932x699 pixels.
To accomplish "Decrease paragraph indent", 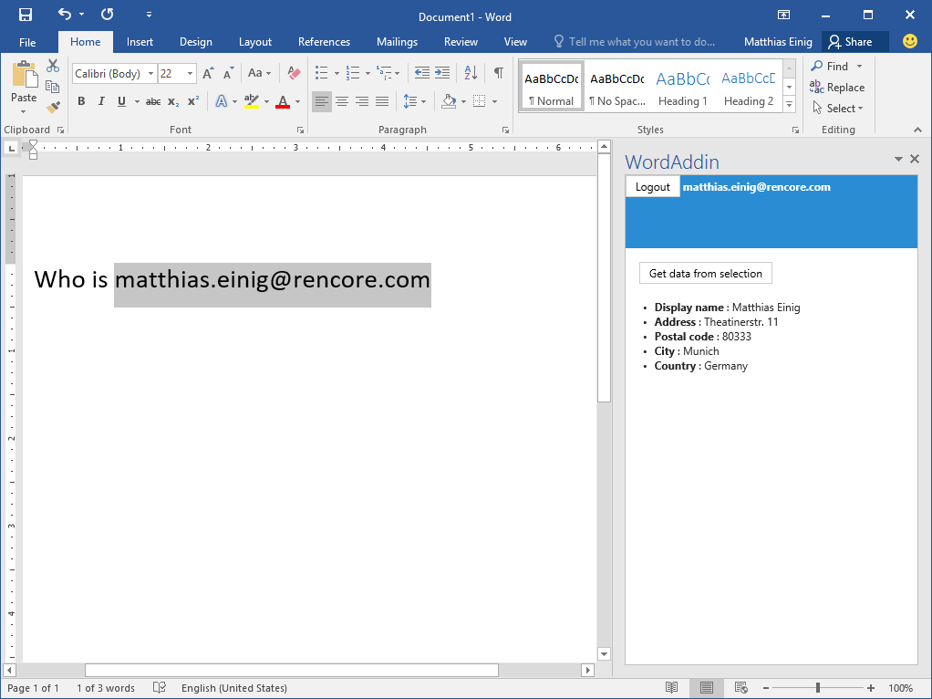I will (422, 73).
